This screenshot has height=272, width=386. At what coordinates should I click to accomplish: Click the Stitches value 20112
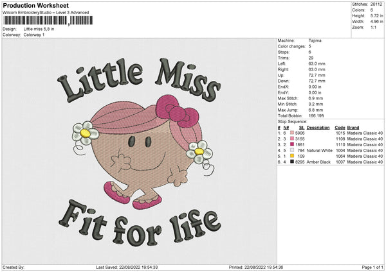(377, 4)
